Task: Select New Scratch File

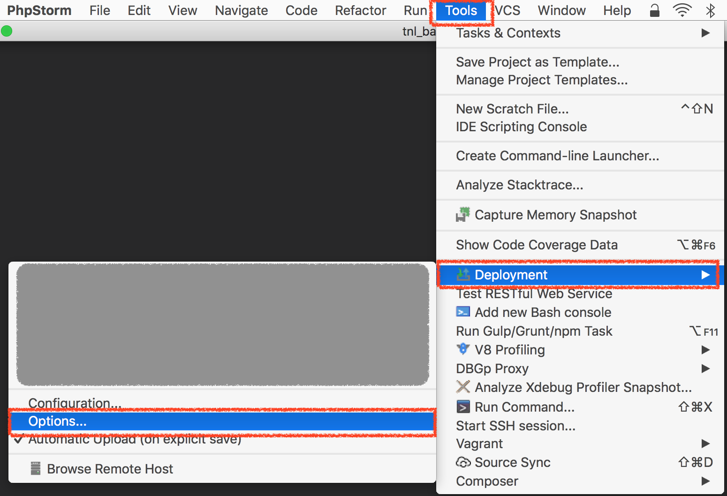Action: click(580, 109)
